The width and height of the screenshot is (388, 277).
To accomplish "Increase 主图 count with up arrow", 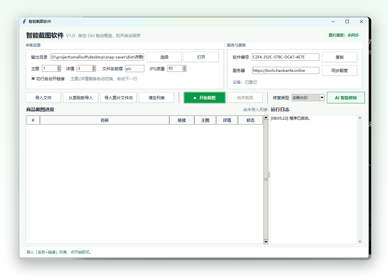I will pos(59,67).
